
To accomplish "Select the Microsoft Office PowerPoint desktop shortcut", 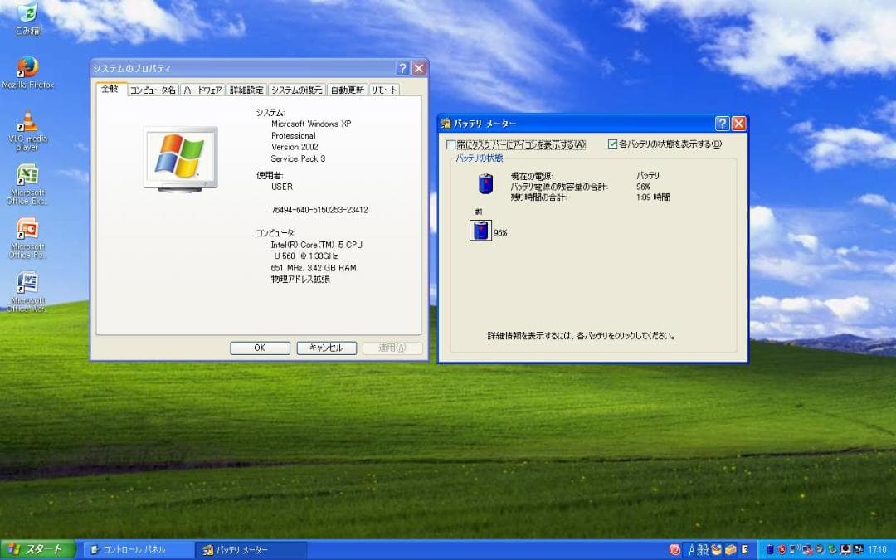I will 27,238.
